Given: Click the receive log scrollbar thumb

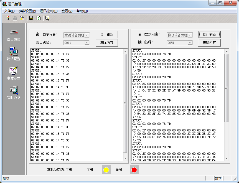Looking at the screenshot, I should (x=227, y=88).
